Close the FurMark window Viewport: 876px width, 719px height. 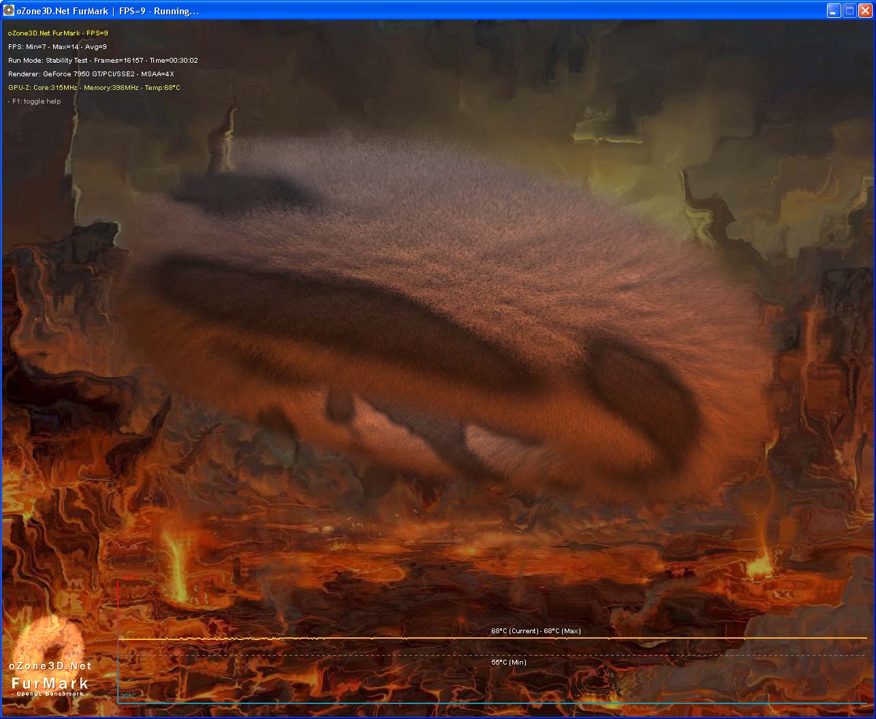(x=864, y=11)
